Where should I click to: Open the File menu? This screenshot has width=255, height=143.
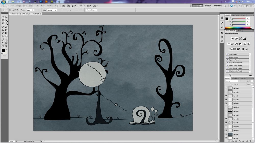[8, 6]
